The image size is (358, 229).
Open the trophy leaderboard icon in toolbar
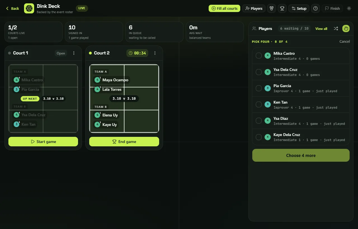[x=282, y=8]
